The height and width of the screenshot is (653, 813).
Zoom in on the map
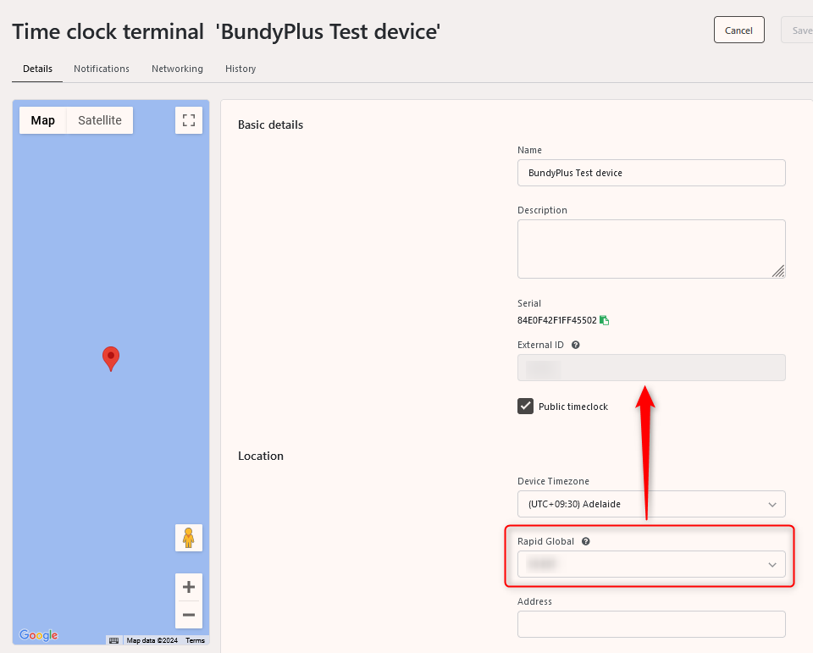189,587
